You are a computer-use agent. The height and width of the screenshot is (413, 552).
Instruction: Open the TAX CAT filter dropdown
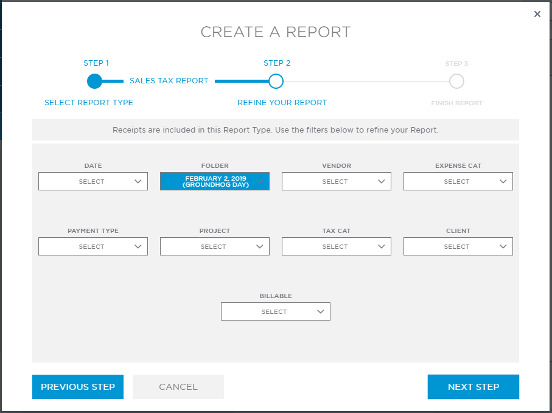(337, 246)
